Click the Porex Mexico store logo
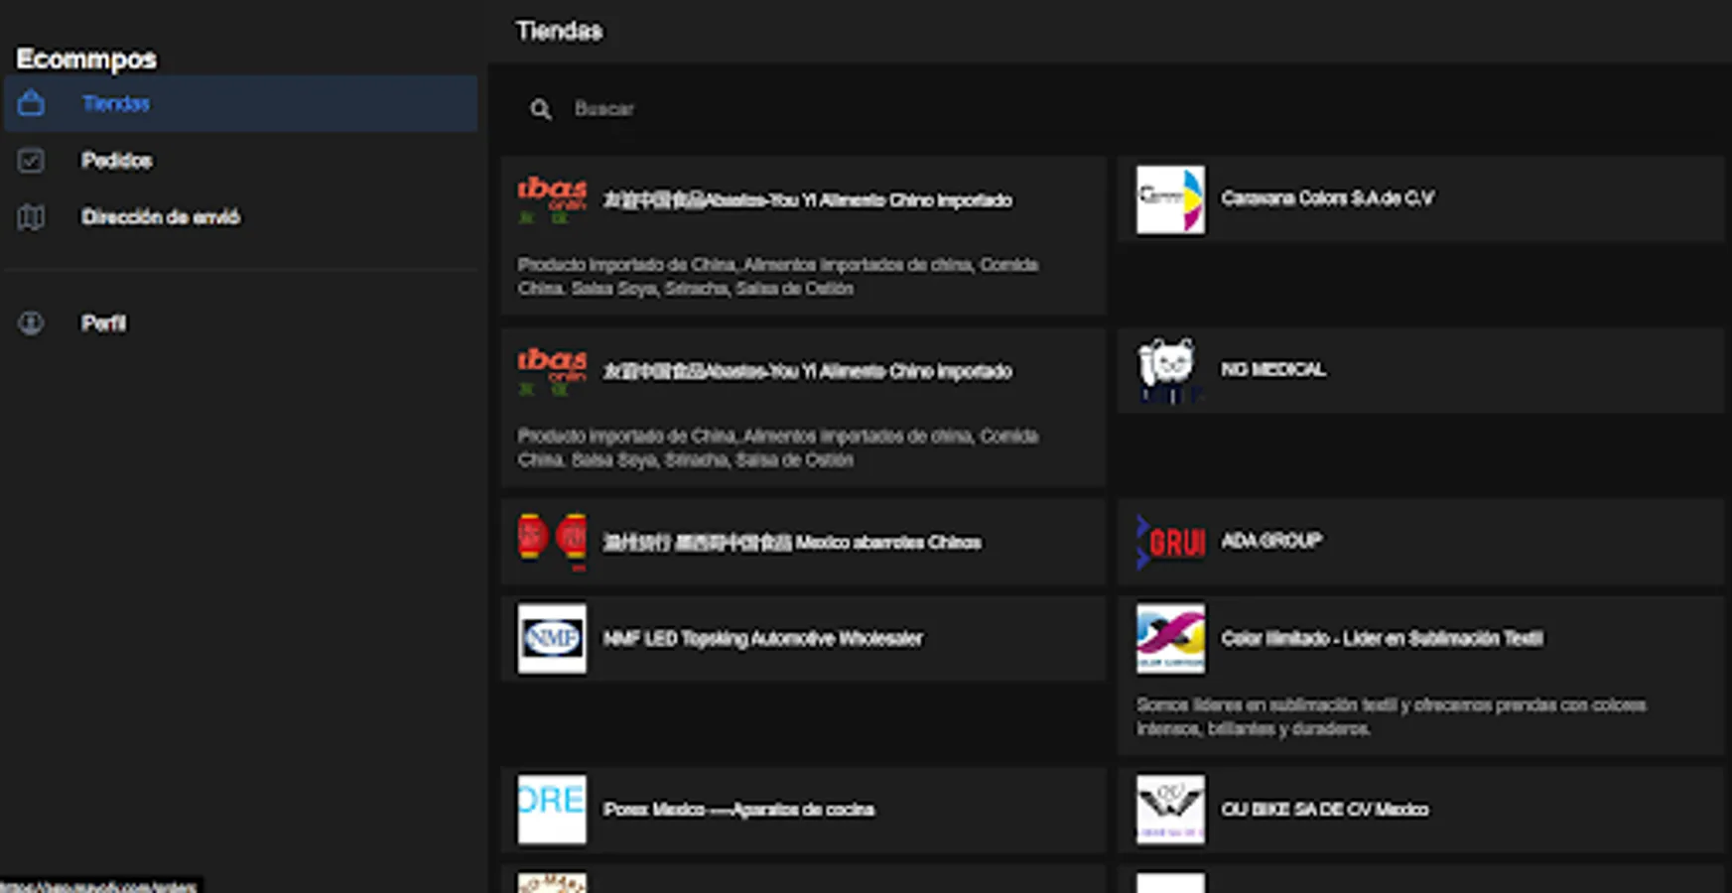The image size is (1732, 893). (x=552, y=810)
